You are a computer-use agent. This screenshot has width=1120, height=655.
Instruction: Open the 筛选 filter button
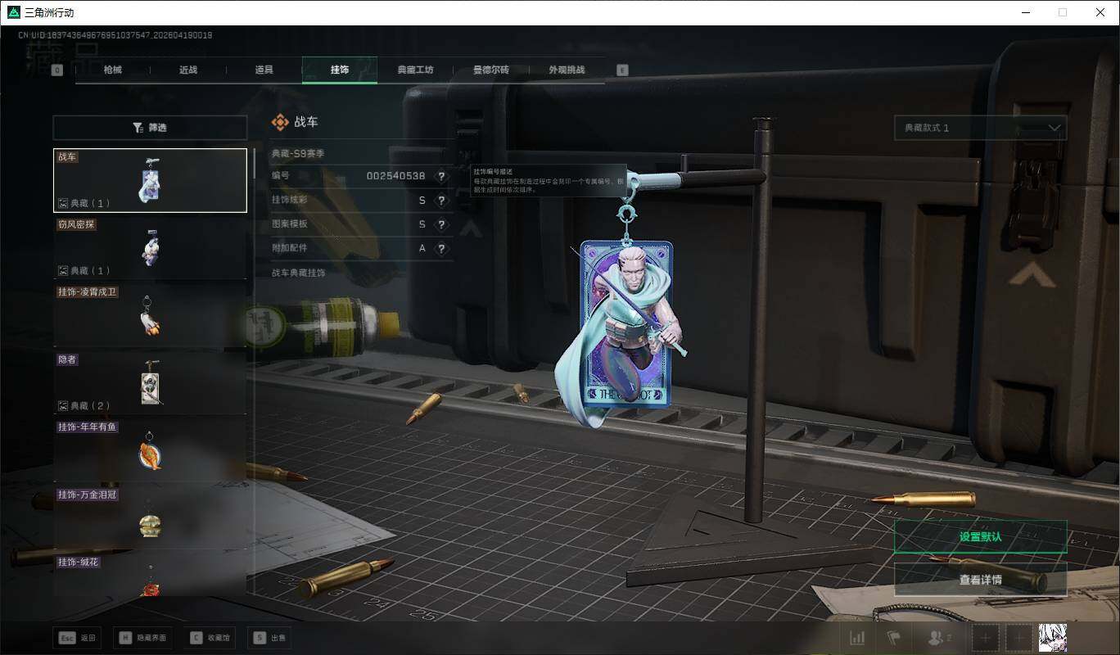[x=150, y=128]
